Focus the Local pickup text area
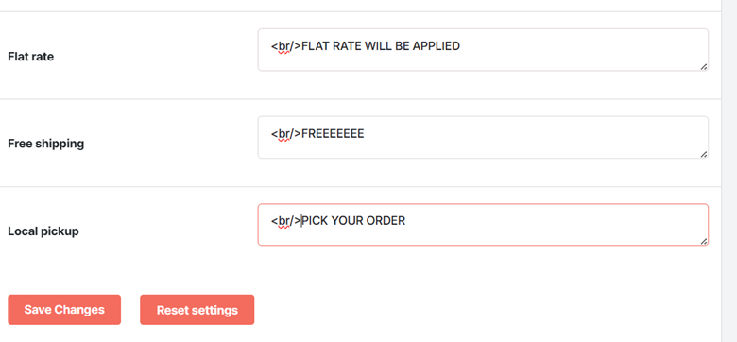This screenshot has height=342, width=737. coord(483,225)
